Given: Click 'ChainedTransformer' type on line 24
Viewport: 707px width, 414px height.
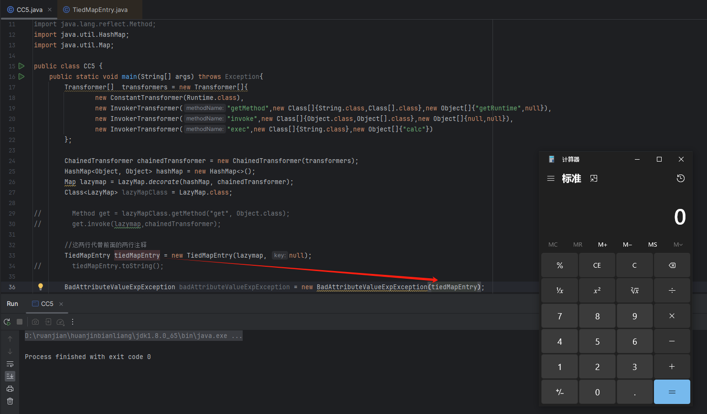Looking at the screenshot, I should click(x=99, y=161).
